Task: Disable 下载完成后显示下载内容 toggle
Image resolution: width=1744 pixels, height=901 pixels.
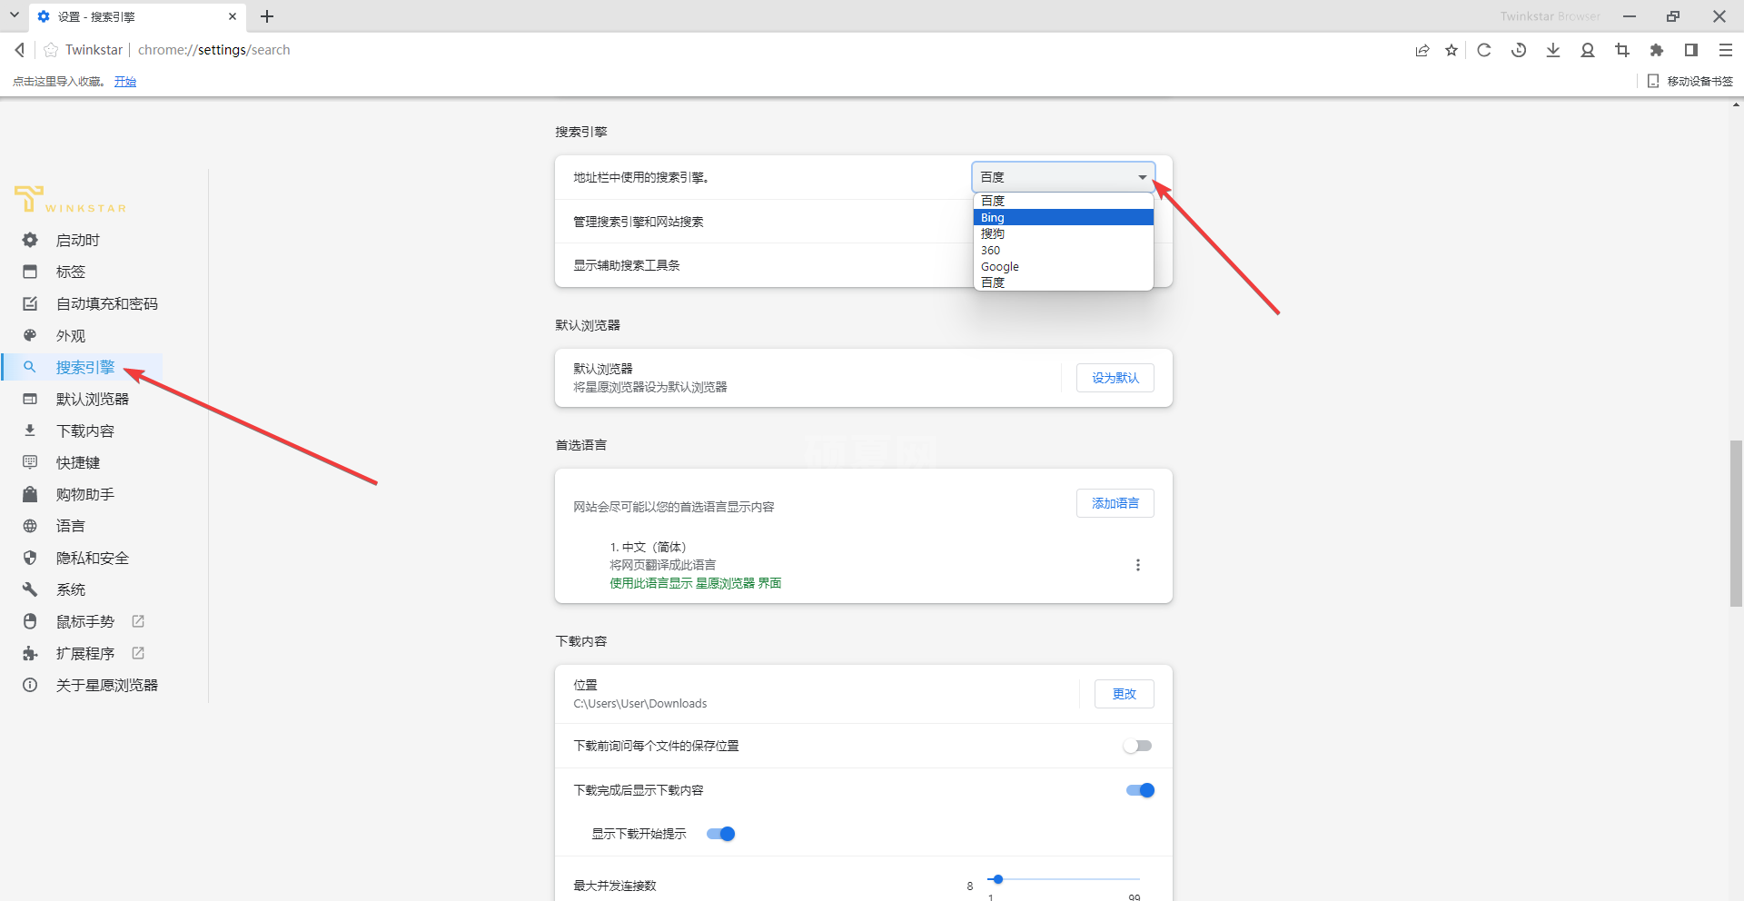Action: click(x=1140, y=790)
